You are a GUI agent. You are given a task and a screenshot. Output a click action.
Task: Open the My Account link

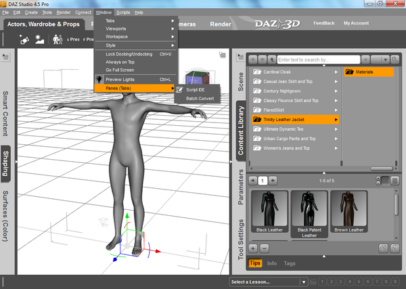356,23
